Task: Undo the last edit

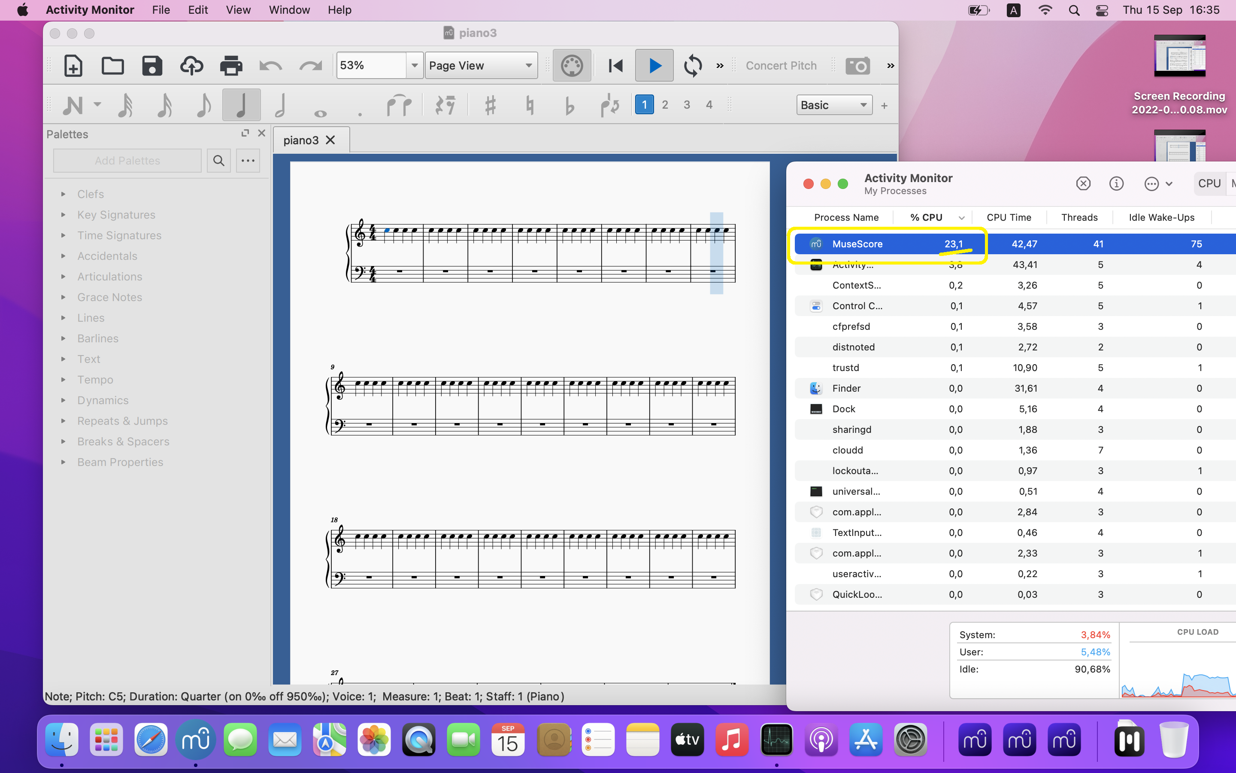Action: (x=270, y=65)
